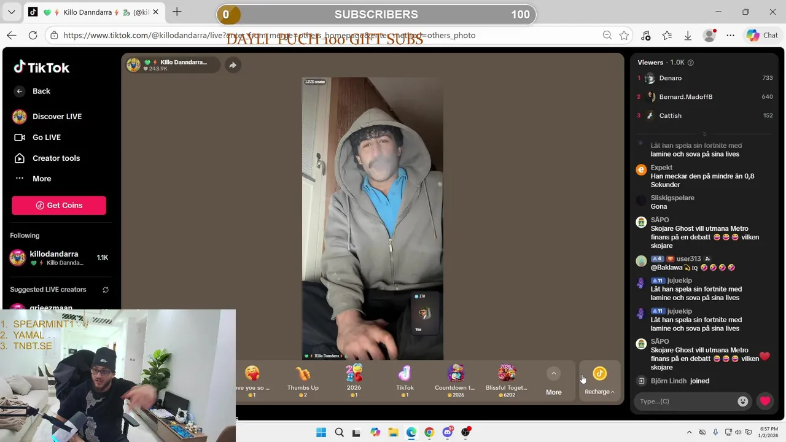
Task: Open the Killo Danndarra streamer profile avatar
Action: point(133,64)
